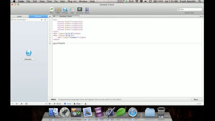Image resolution: width=215 pixels, height=121 pixels.
Task: Open the Edit menu
Action: point(35,1)
